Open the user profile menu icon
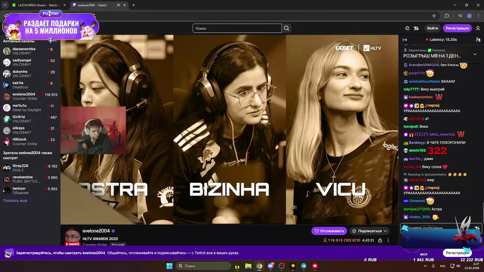 pyautogui.click(x=478, y=28)
